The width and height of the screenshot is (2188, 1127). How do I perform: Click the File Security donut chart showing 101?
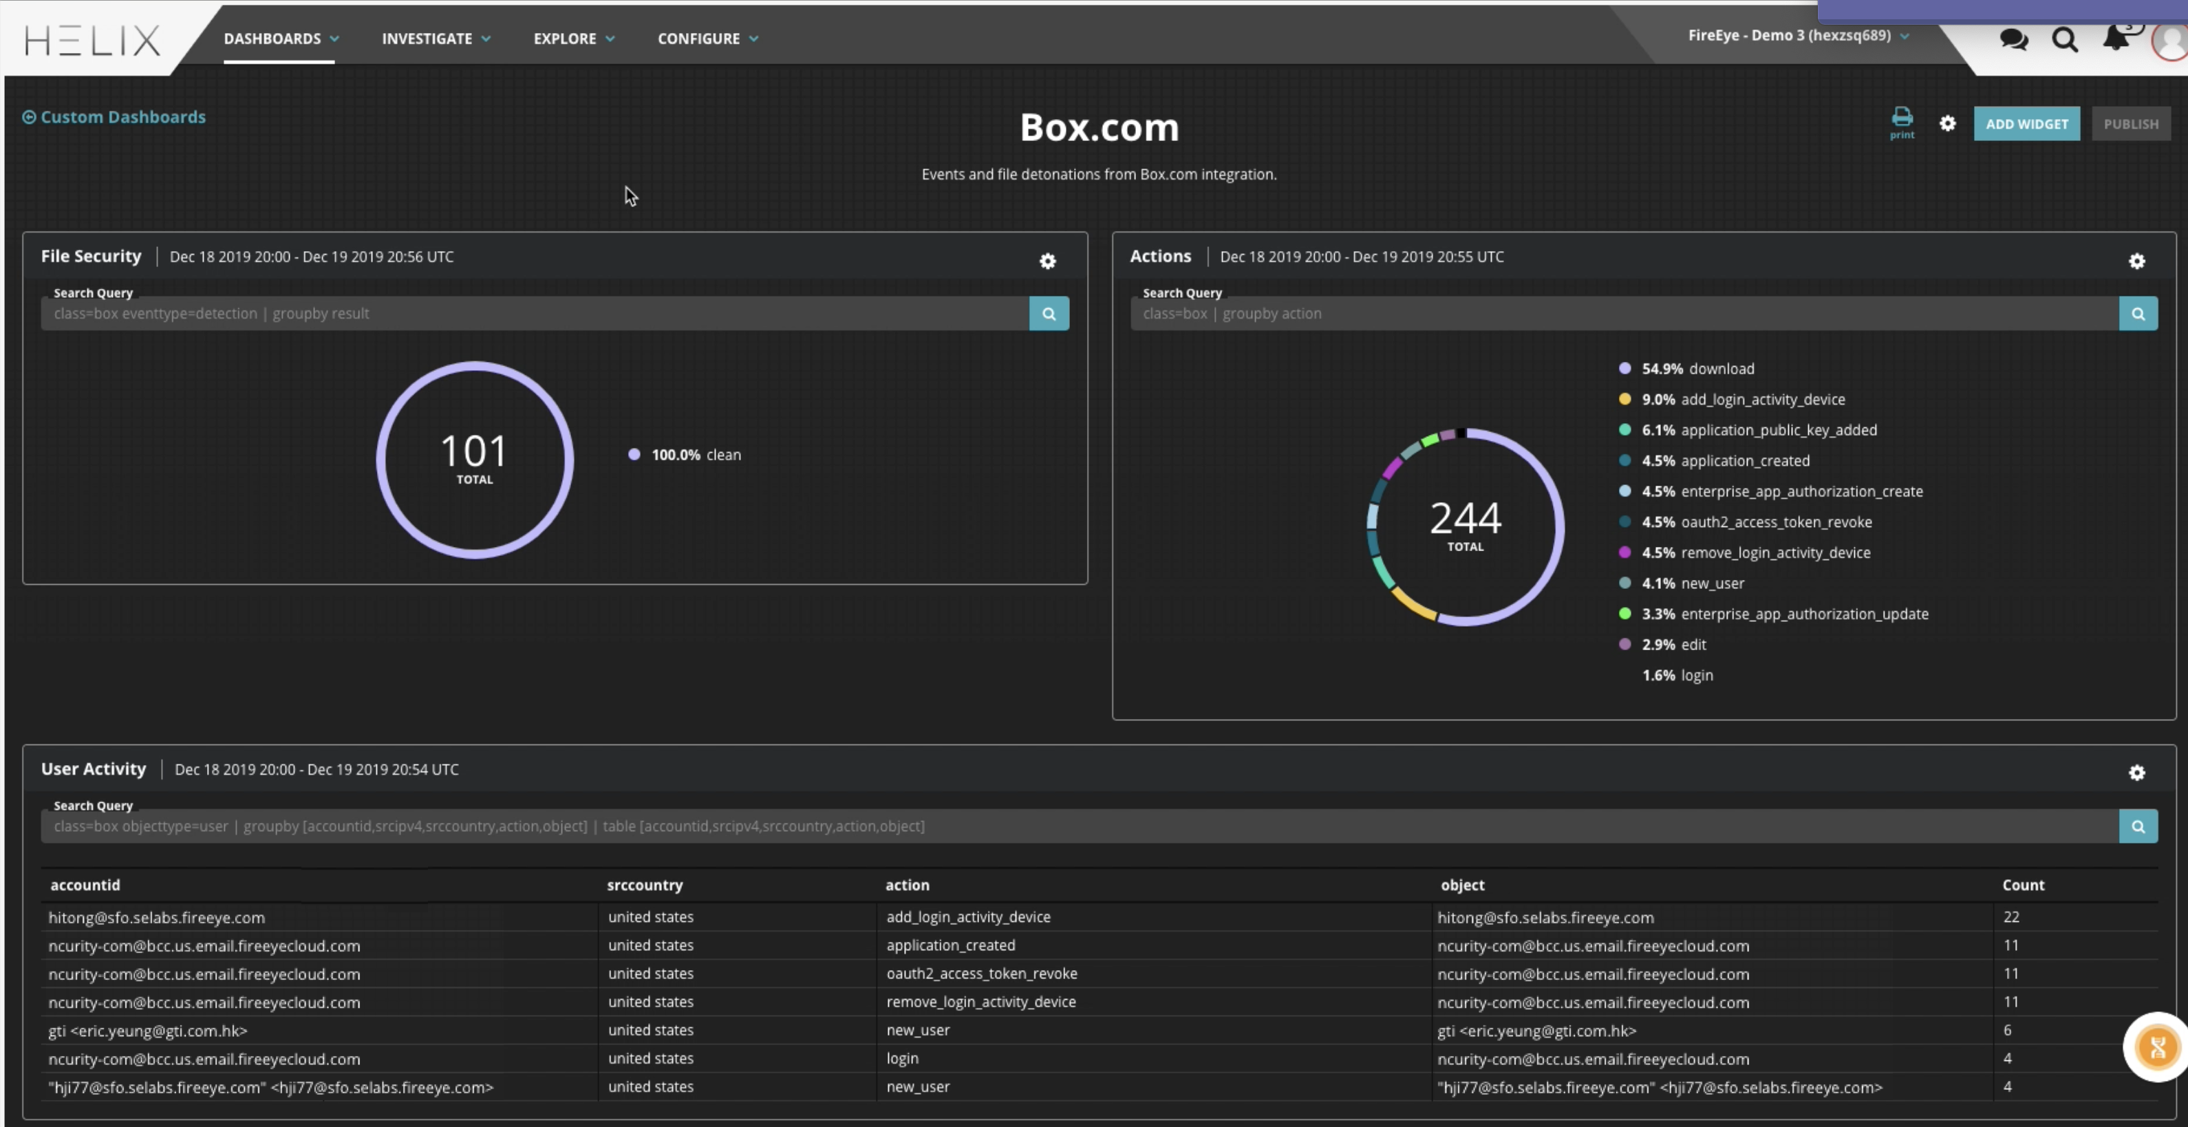pyautogui.click(x=475, y=460)
